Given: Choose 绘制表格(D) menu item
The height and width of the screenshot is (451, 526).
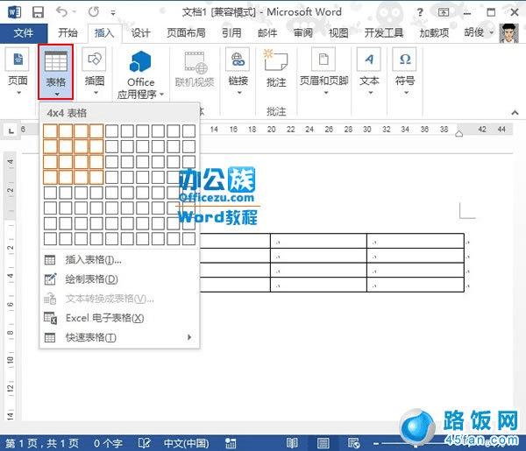Looking at the screenshot, I should [119, 279].
